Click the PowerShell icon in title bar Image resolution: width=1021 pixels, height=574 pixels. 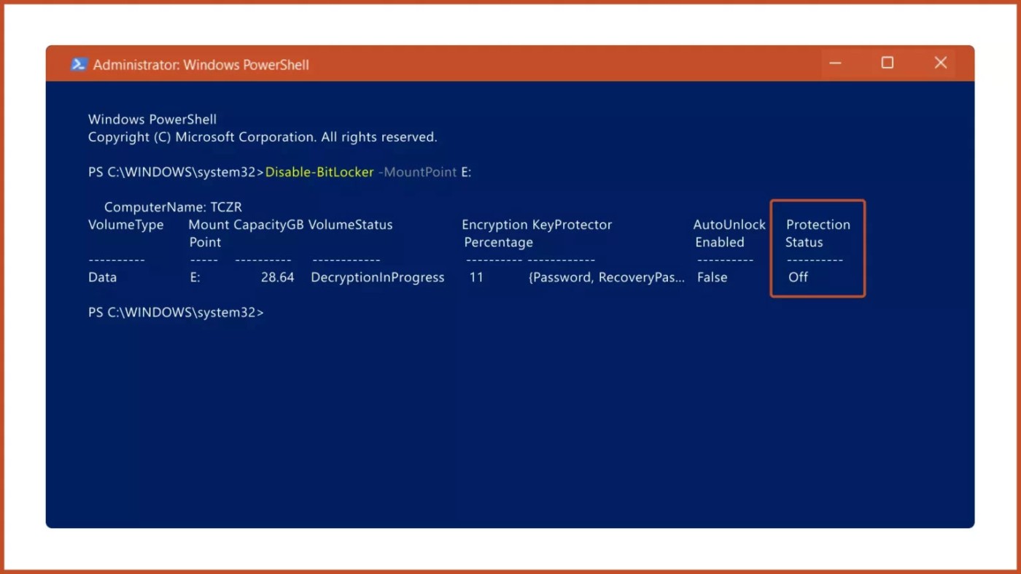78,64
